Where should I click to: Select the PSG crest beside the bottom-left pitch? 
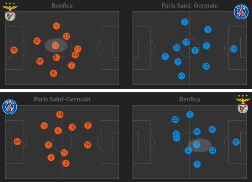(x=10, y=107)
